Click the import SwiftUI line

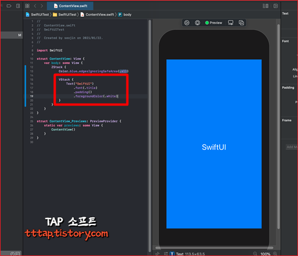click(x=50, y=50)
